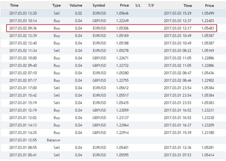Screen dimensions: 226x161
Task: Click close price 1.22403
Action: (x=208, y=21)
